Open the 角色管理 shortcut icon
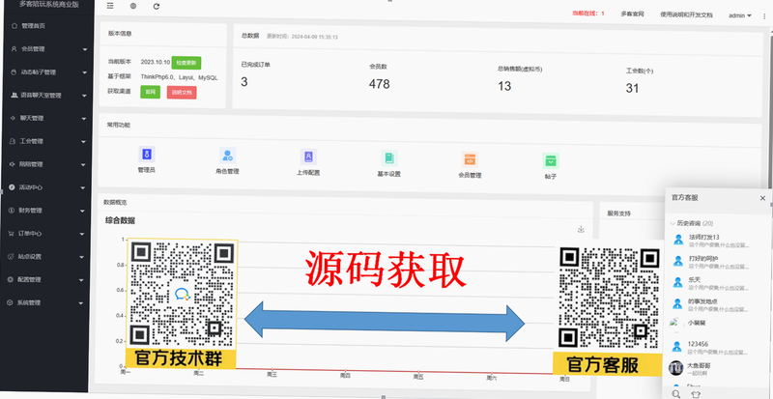773x399 pixels. tap(228, 156)
